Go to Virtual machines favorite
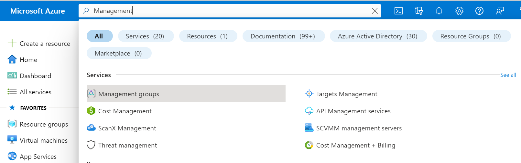 [43, 140]
